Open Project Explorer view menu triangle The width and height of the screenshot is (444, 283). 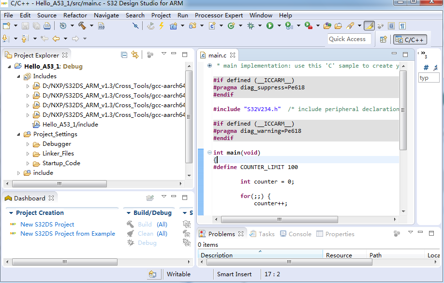coord(163,54)
